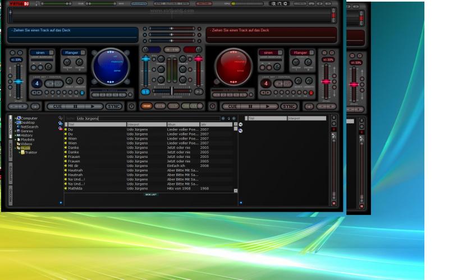
Task: Click the left deck pitch slider handle
Action: coord(19,81)
